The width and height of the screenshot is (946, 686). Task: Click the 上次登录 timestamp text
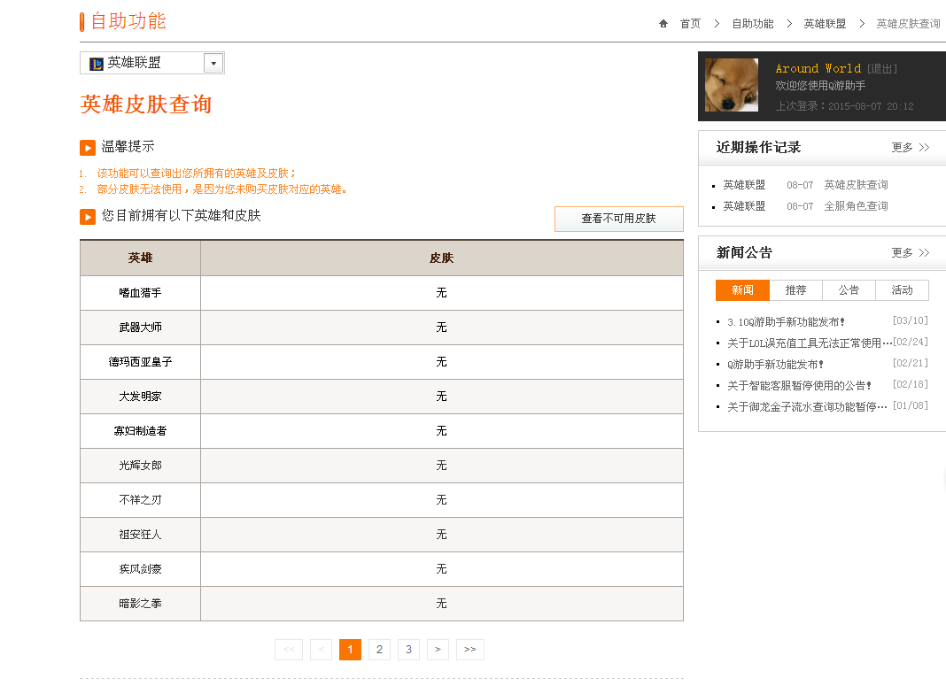tap(845, 106)
